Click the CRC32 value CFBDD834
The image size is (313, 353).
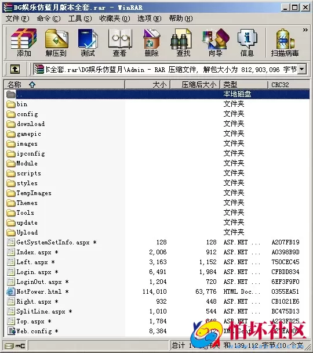285,272
